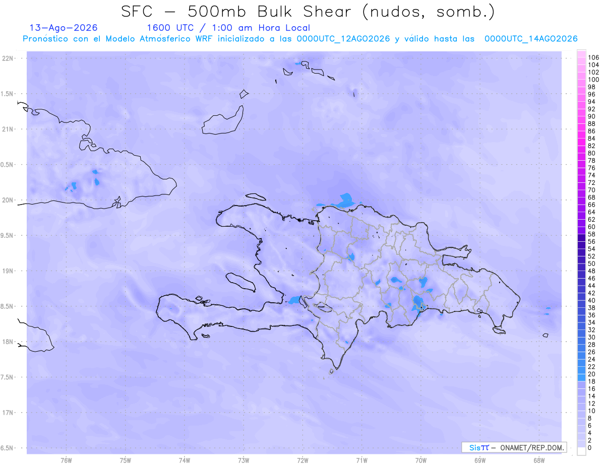Click the pale pink legend swatch above value 106
Image resolution: width=605 pixels, height=467 pixels.
tap(581, 54)
